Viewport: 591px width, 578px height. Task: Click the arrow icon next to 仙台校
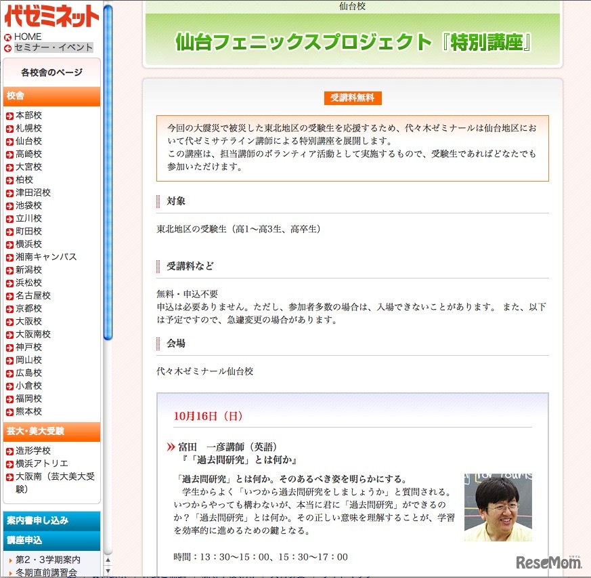point(9,142)
